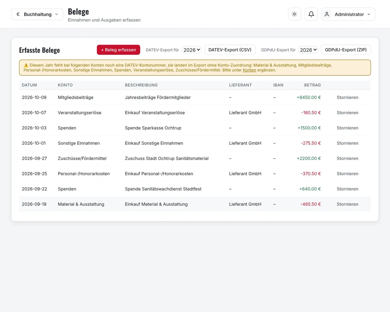Open notifications bell icon
The image size is (390, 312).
tap(311, 14)
